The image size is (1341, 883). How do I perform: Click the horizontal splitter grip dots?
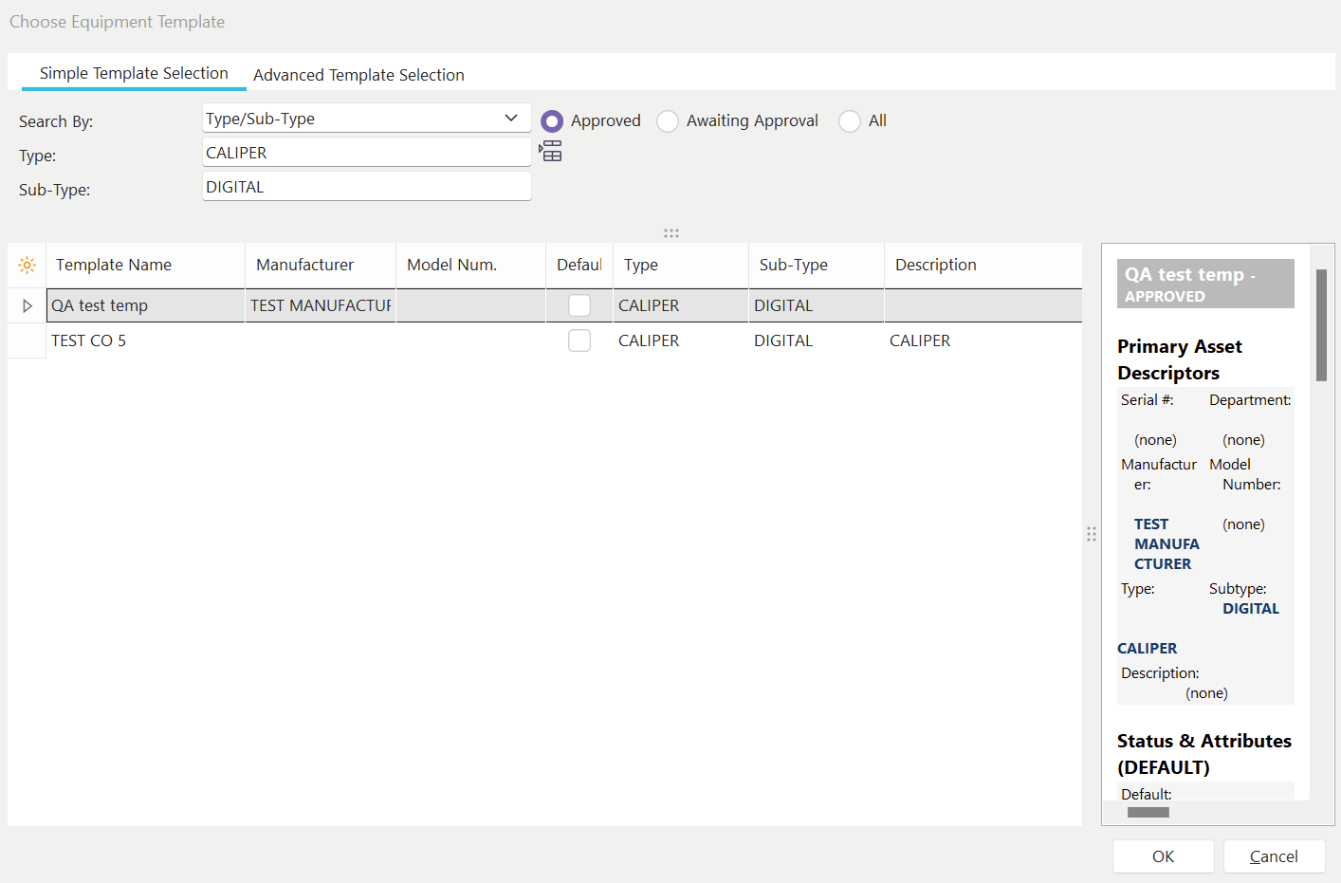click(x=671, y=233)
